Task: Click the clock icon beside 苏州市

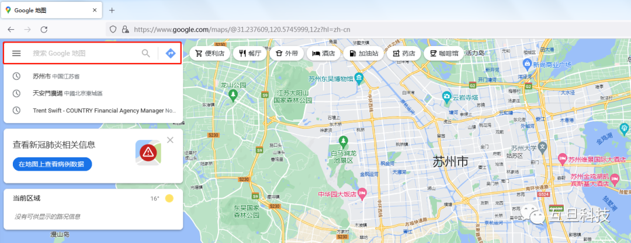Action: point(16,76)
